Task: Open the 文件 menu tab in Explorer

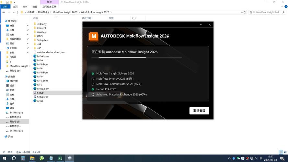Action: coord(5,6)
